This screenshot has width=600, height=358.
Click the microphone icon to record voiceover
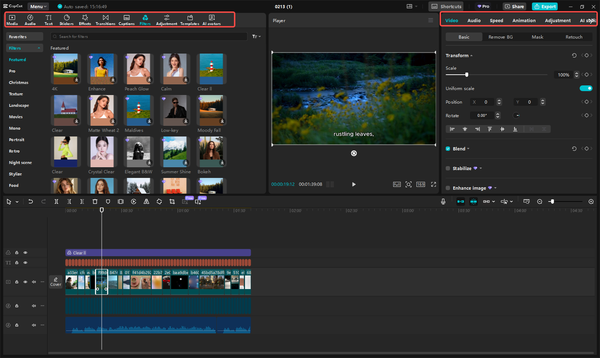point(443,201)
